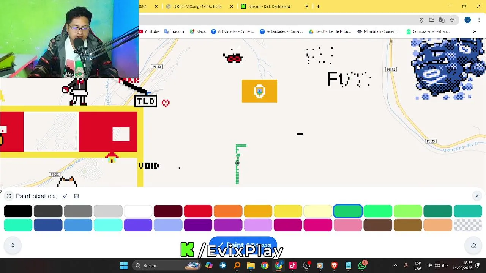This screenshot has height=273, width=486.
Task: Close the Paint pixel palette panel
Action: coord(477,196)
